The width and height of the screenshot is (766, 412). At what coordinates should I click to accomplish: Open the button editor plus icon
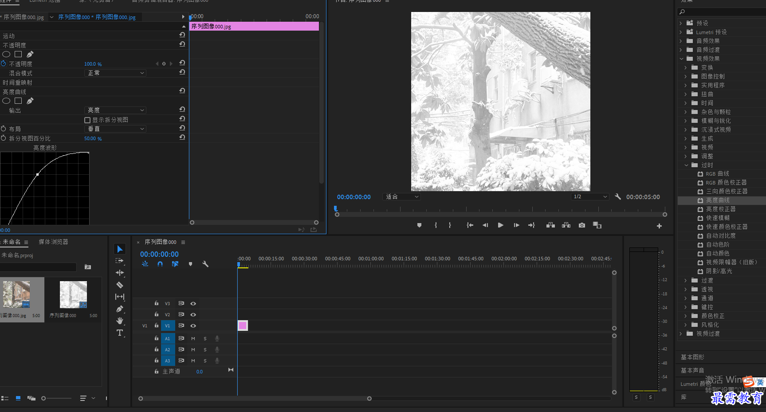coord(659,226)
